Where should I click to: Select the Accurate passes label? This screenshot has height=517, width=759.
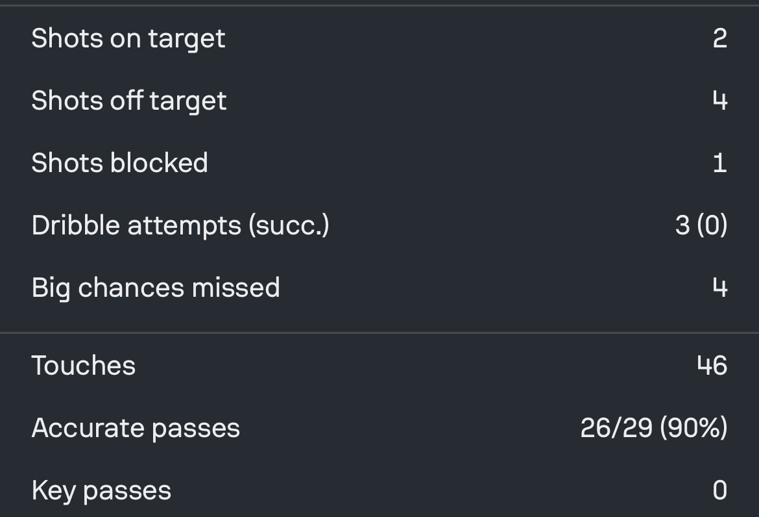pyautogui.click(x=136, y=428)
